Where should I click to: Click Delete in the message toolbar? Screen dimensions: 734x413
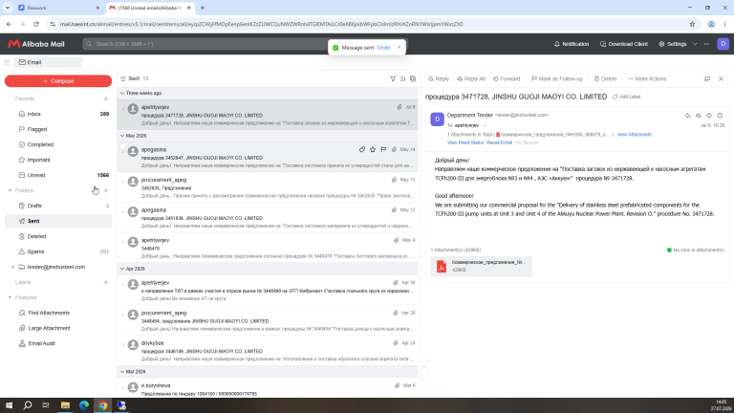[605, 78]
